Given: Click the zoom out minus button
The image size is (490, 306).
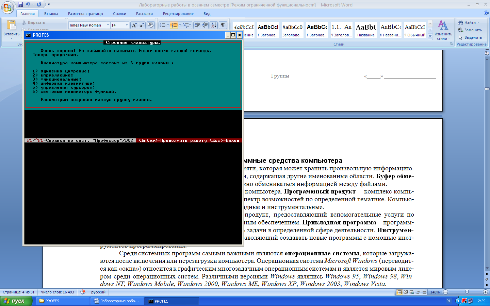Looking at the screenshot, I should click(445, 292).
